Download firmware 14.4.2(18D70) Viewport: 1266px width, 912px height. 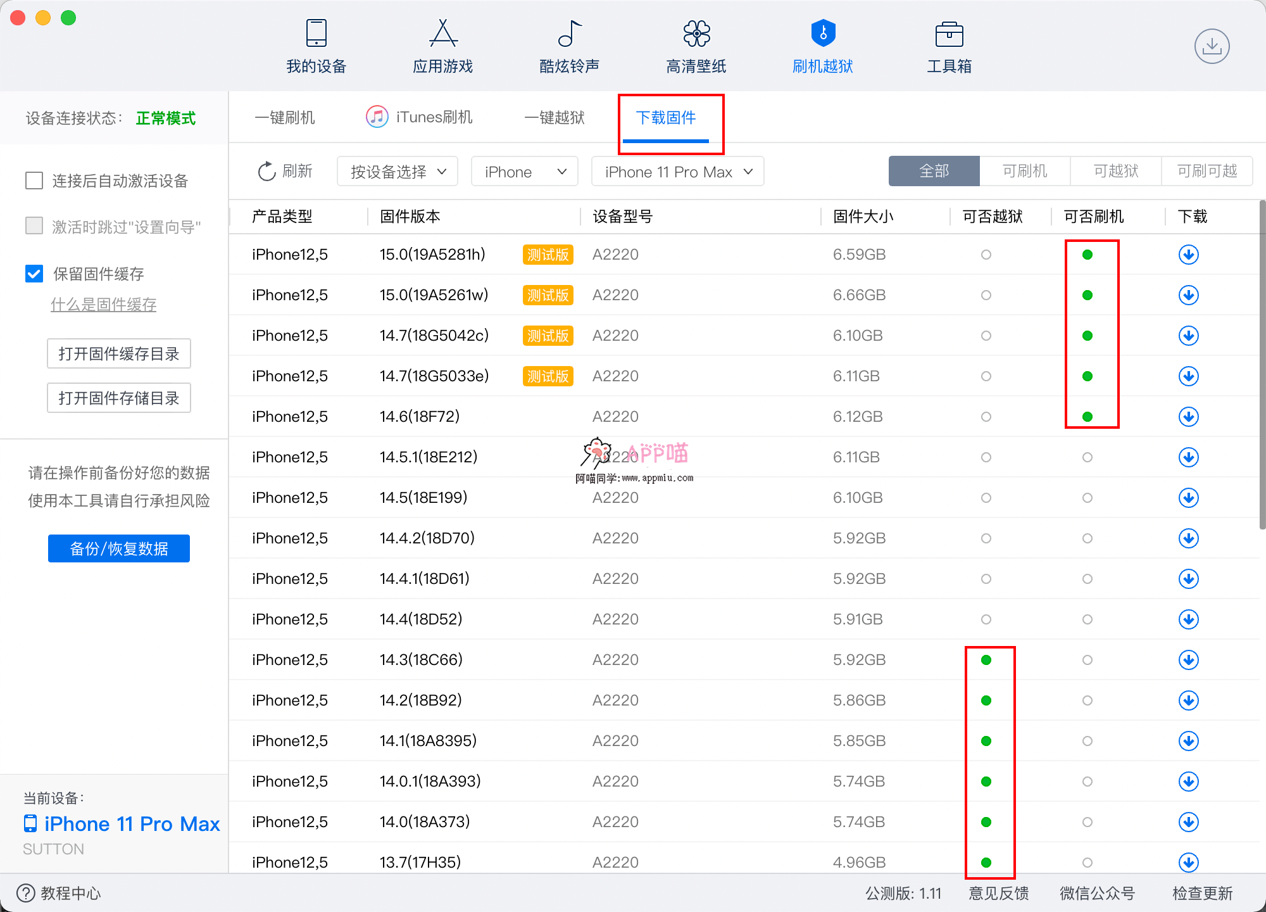click(x=1188, y=538)
